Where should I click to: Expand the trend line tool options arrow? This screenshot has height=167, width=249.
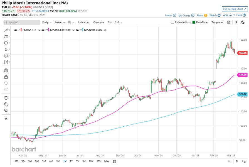[x=9, y=30]
